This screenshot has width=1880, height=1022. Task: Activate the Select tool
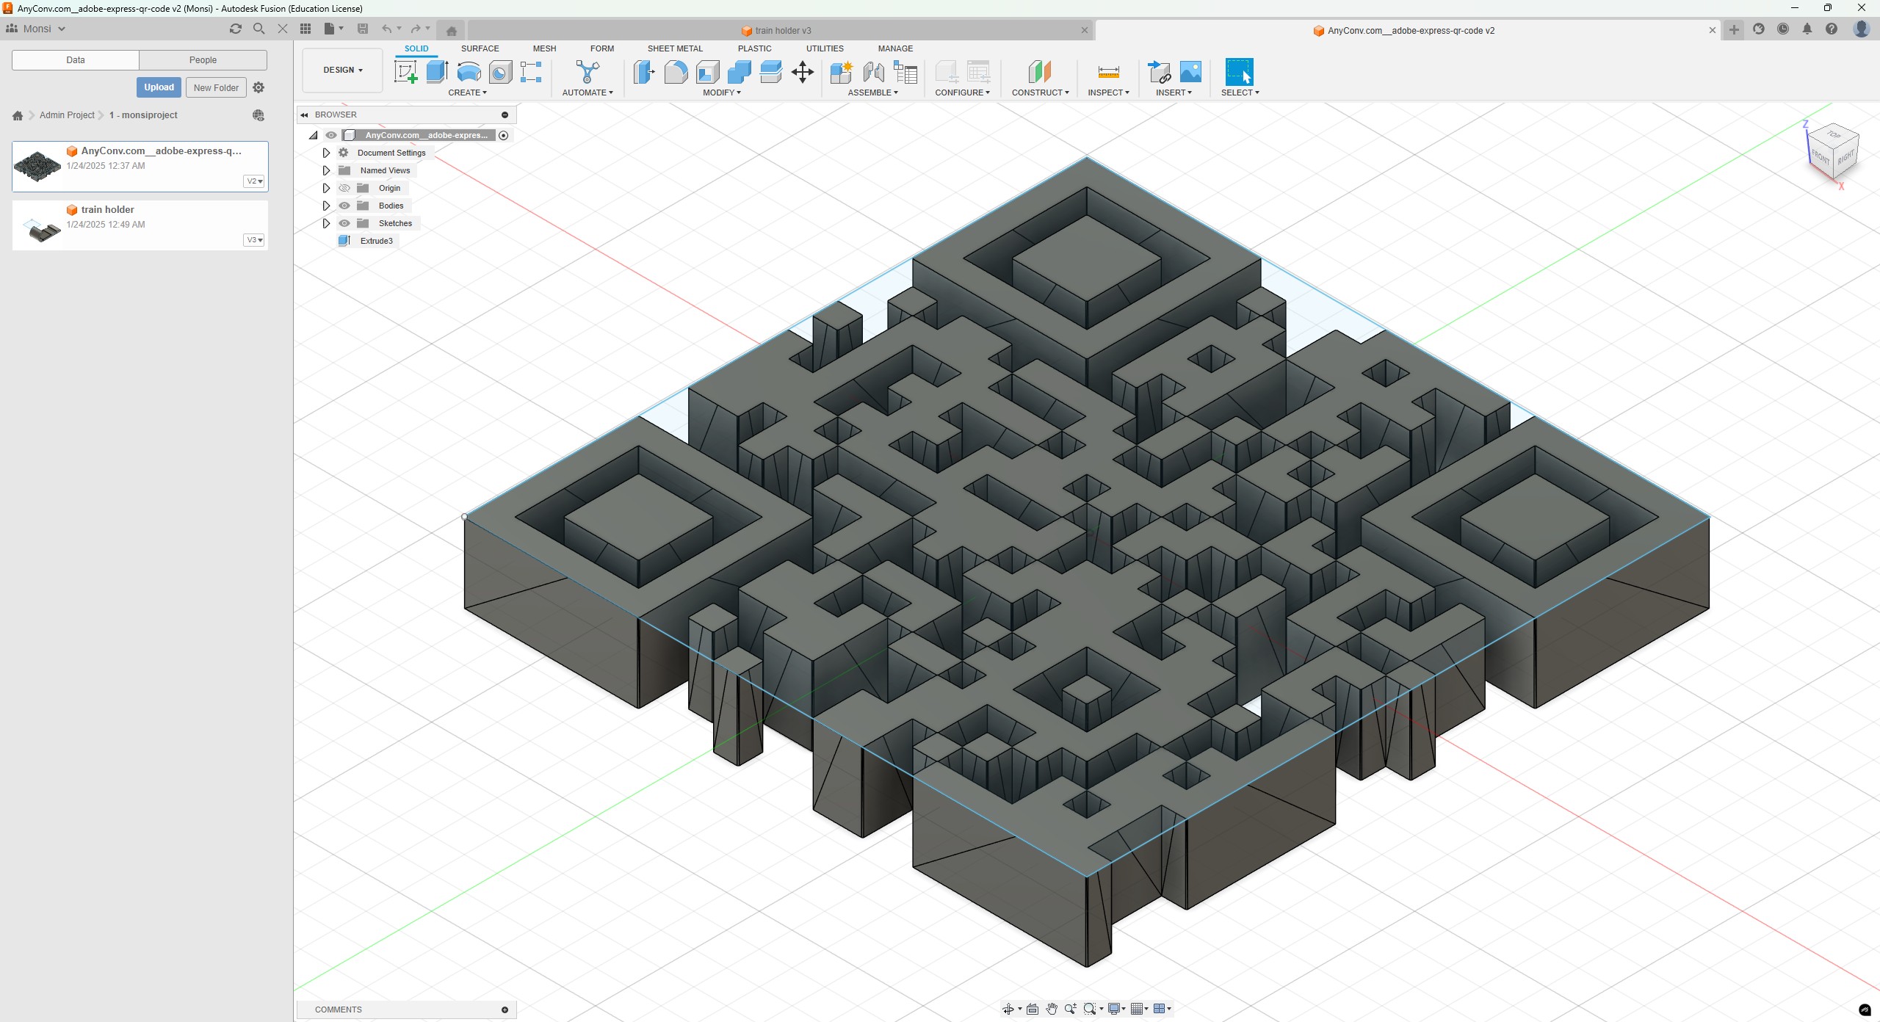tap(1240, 72)
